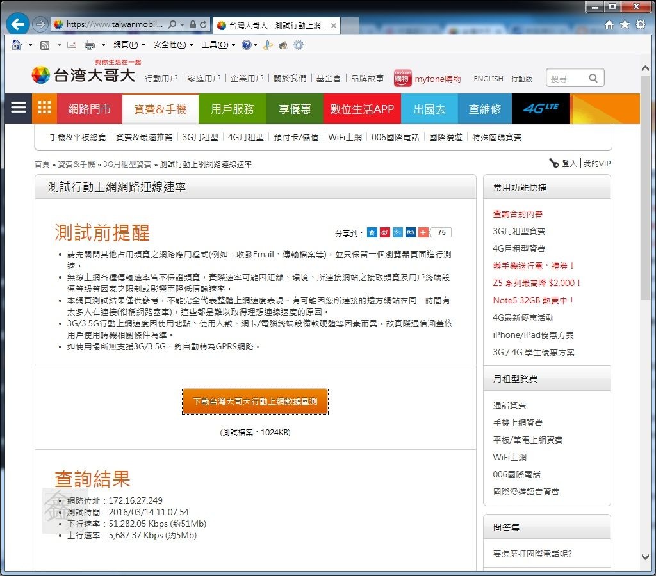Open the 企業用戶 top link
This screenshot has height=576, width=656.
(x=247, y=79)
